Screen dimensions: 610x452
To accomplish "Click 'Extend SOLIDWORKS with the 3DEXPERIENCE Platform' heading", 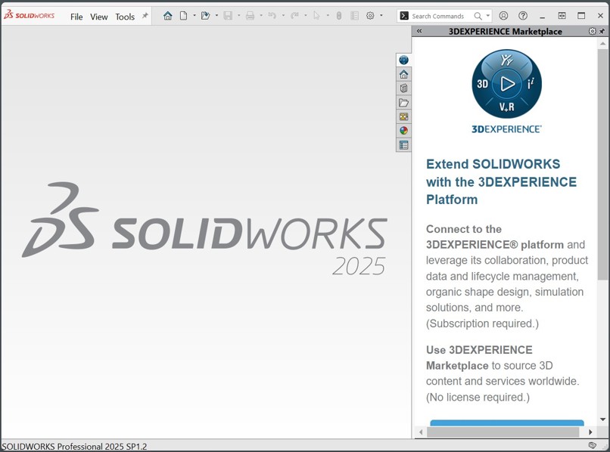I will pyautogui.click(x=502, y=181).
